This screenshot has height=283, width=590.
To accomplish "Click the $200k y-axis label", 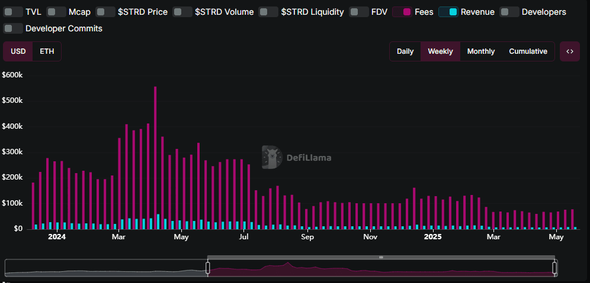I will pyautogui.click(x=12, y=177).
